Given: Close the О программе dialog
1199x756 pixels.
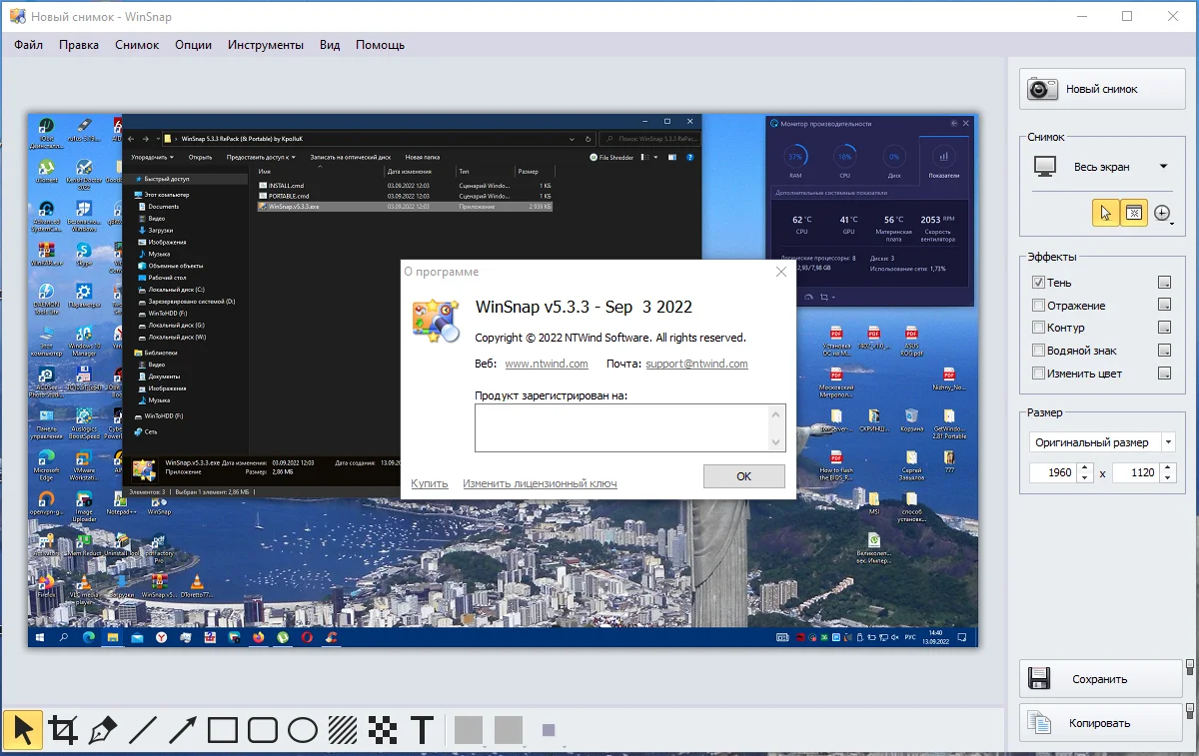Looking at the screenshot, I should (781, 272).
